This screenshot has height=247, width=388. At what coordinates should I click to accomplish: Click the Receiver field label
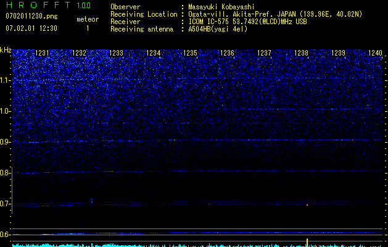click(125, 22)
